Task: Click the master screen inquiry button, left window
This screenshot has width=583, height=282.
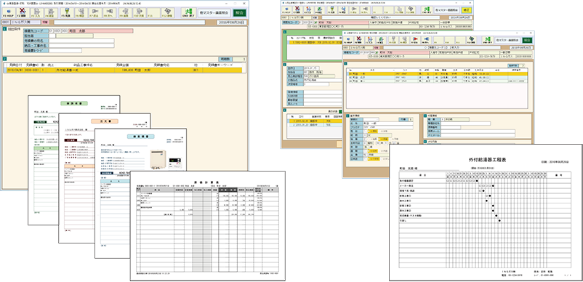Action: coord(214,13)
